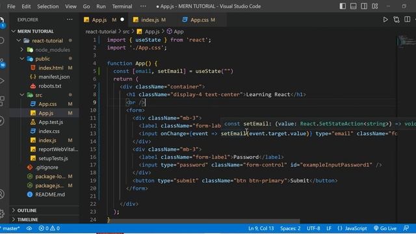Image resolution: width=416 pixels, height=234 pixels.
Task: Open Source Control view with badge 10
Action: (x=2, y=62)
